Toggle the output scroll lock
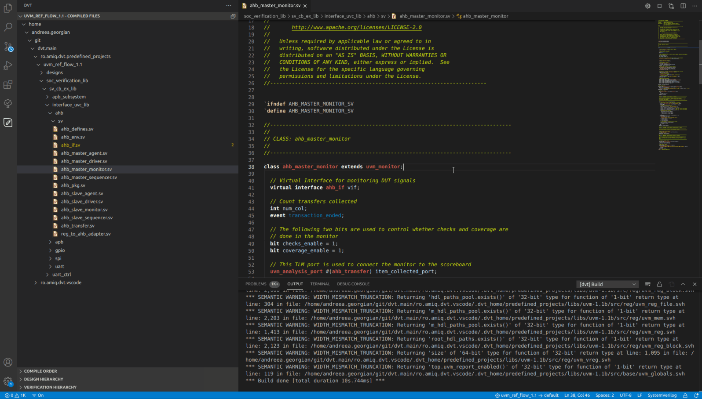This screenshot has height=399, width=702. coord(659,284)
